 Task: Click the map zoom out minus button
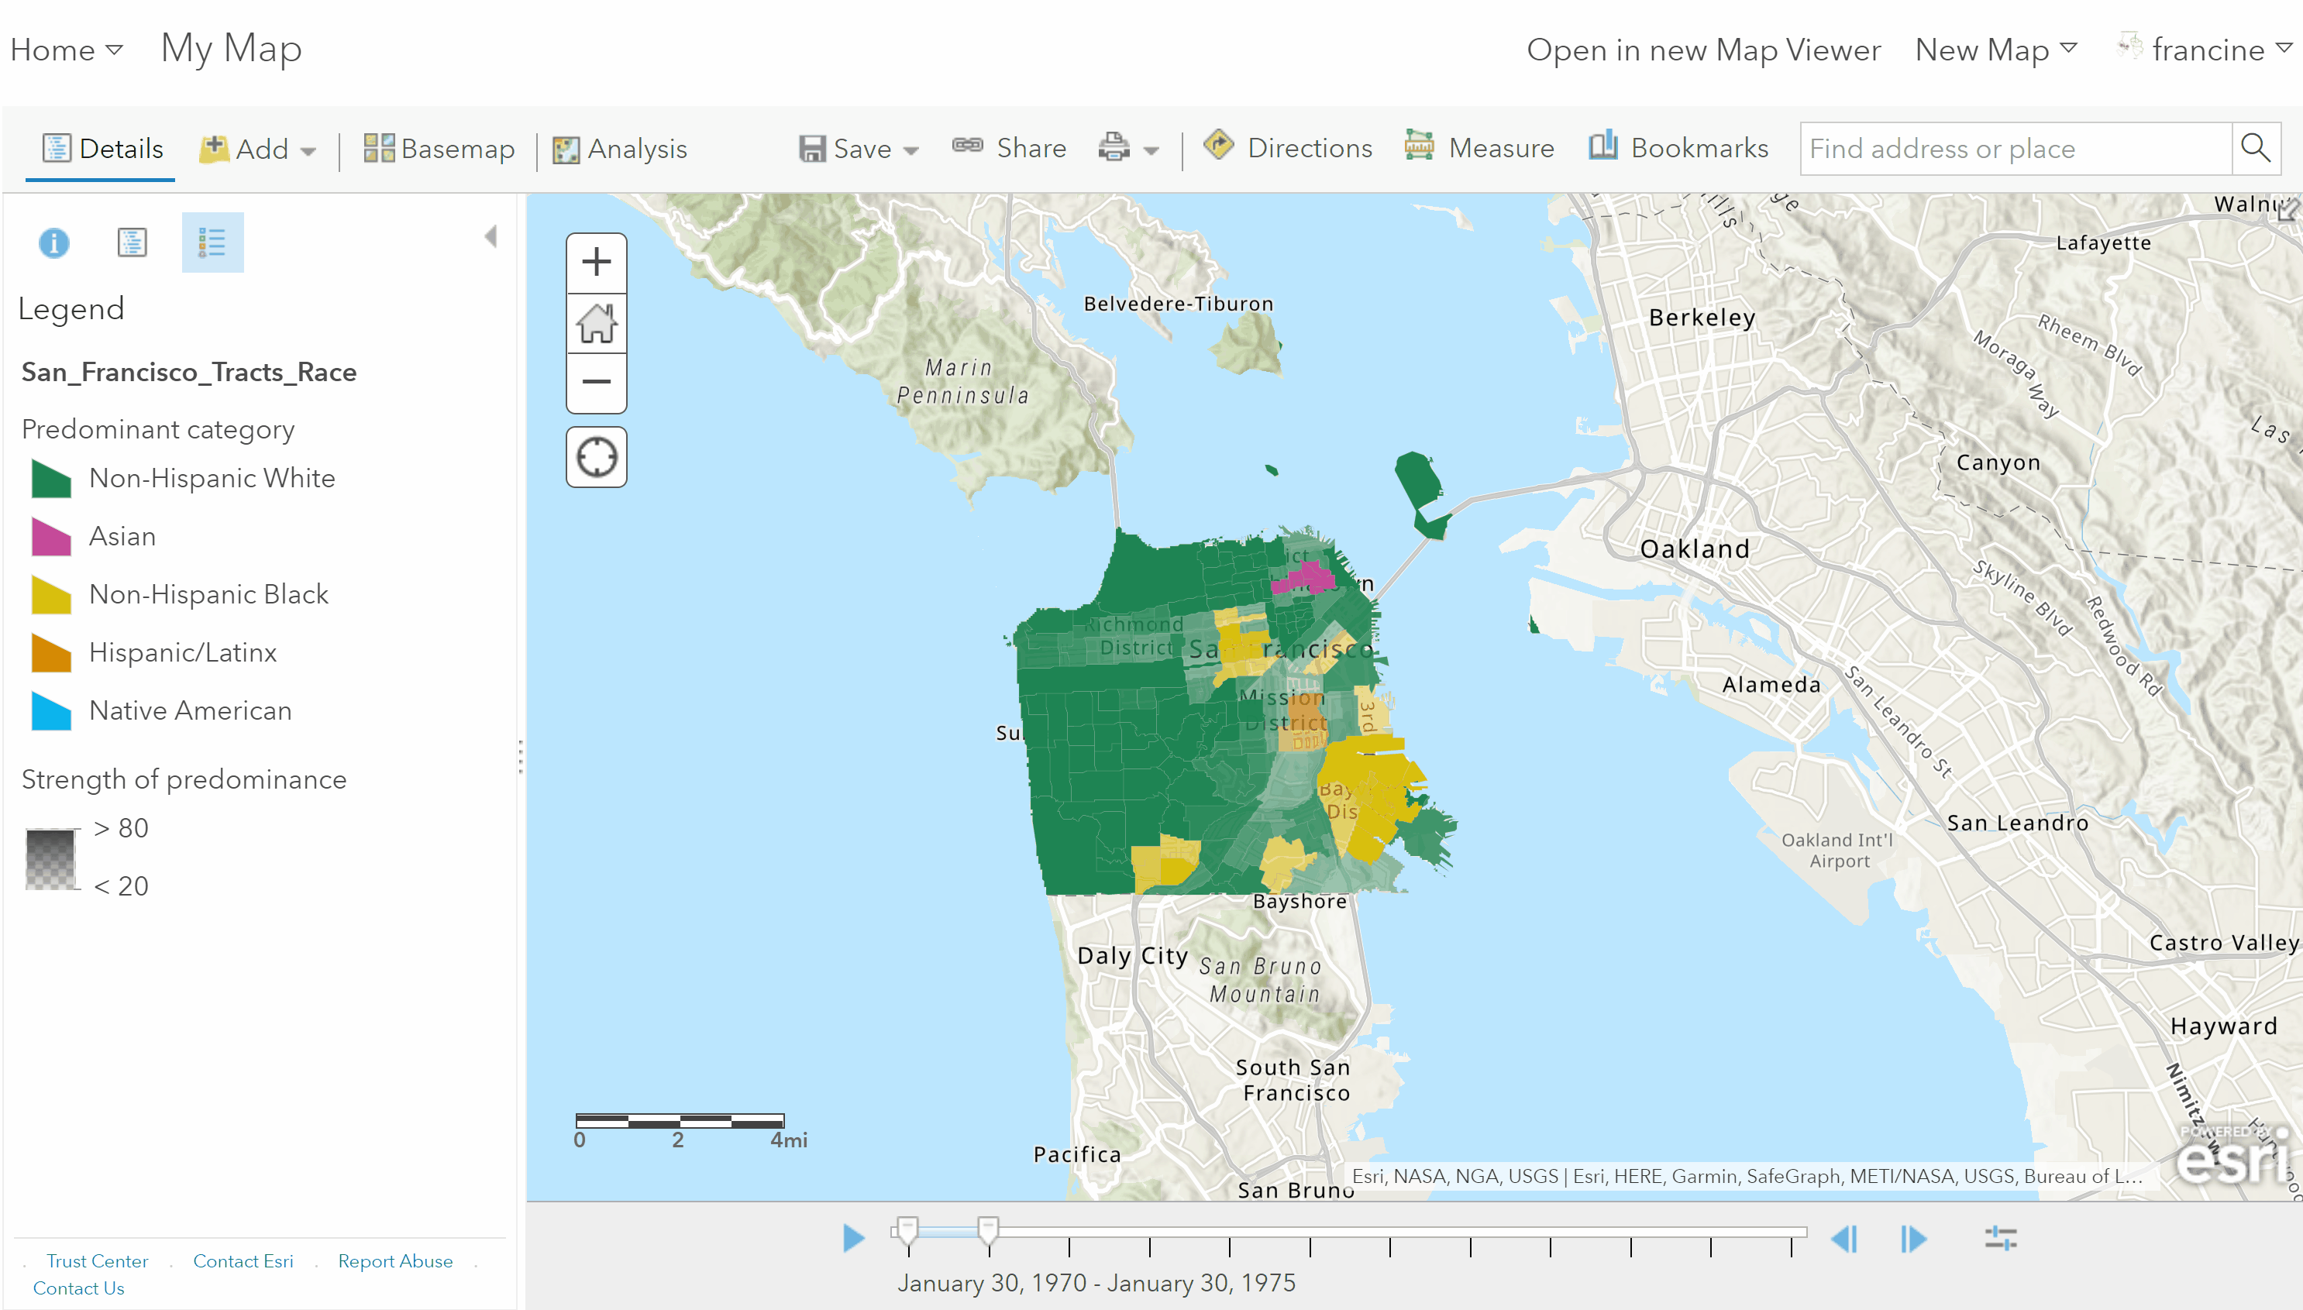(x=596, y=381)
